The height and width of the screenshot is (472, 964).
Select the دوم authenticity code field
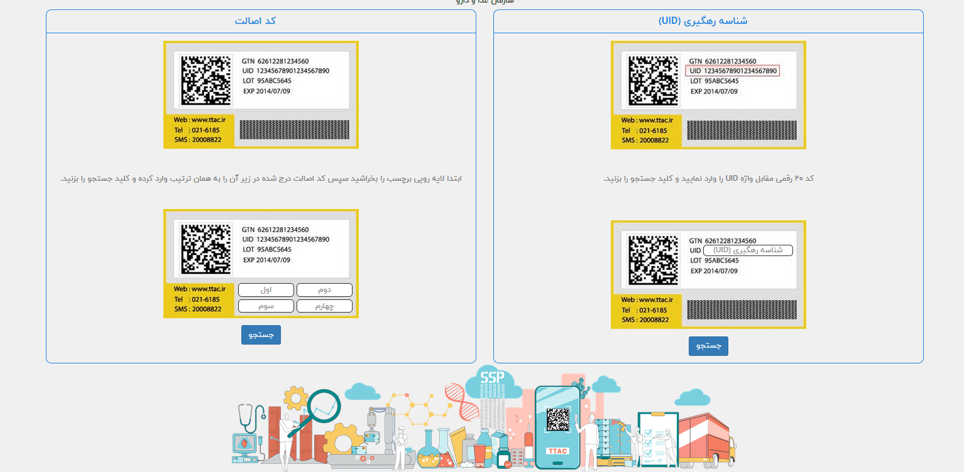pyautogui.click(x=324, y=290)
